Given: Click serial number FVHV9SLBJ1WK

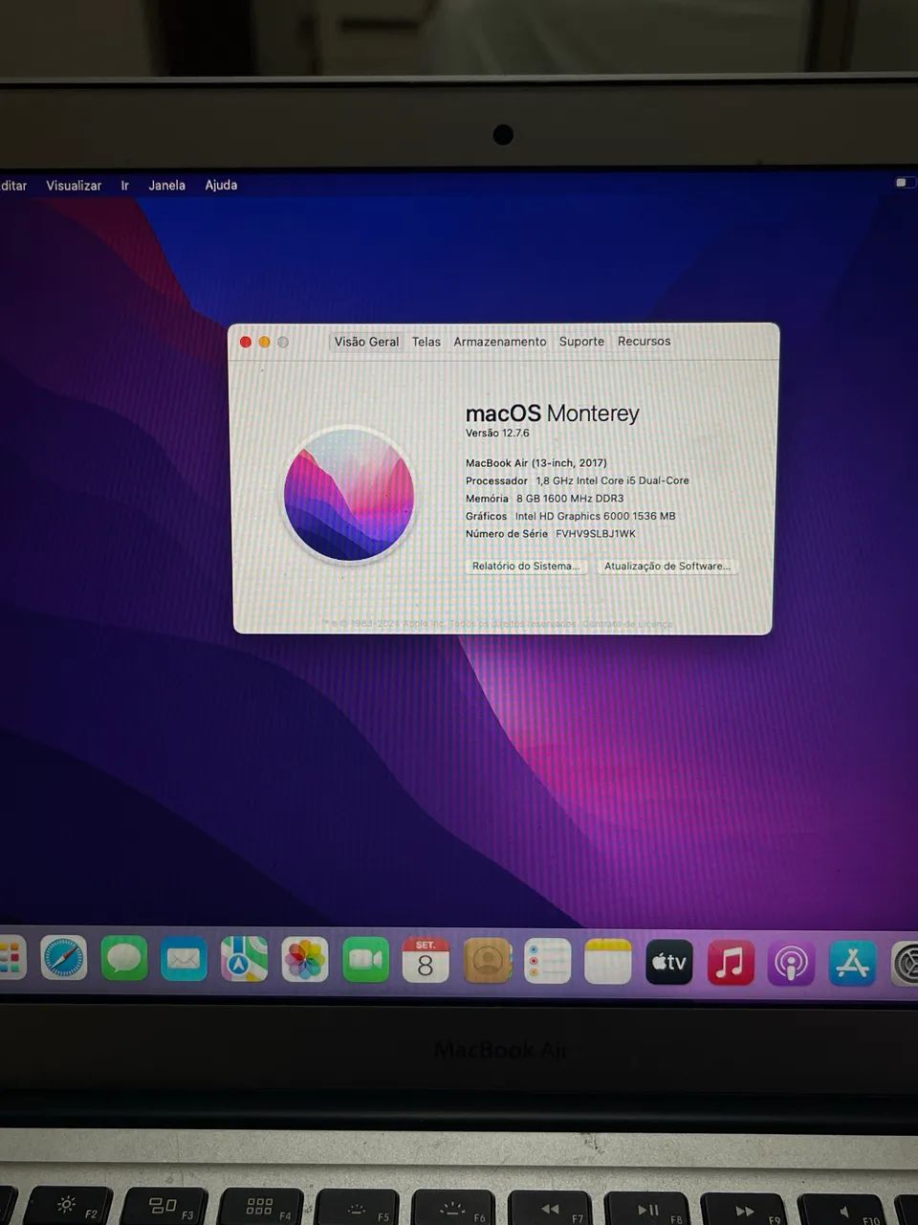Looking at the screenshot, I should pyautogui.click(x=596, y=534).
